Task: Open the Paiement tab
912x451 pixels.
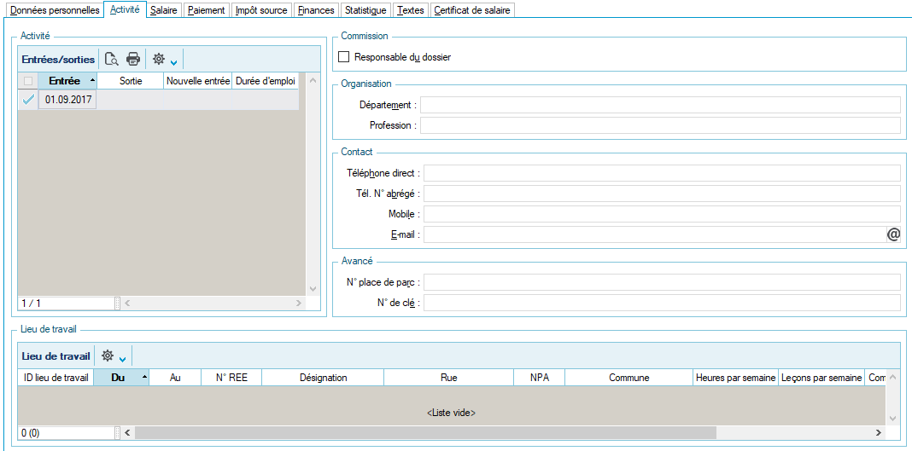Action: pos(207,10)
